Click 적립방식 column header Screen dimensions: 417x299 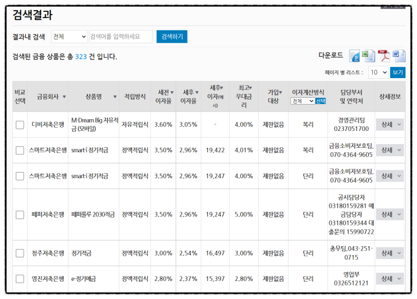(x=135, y=97)
